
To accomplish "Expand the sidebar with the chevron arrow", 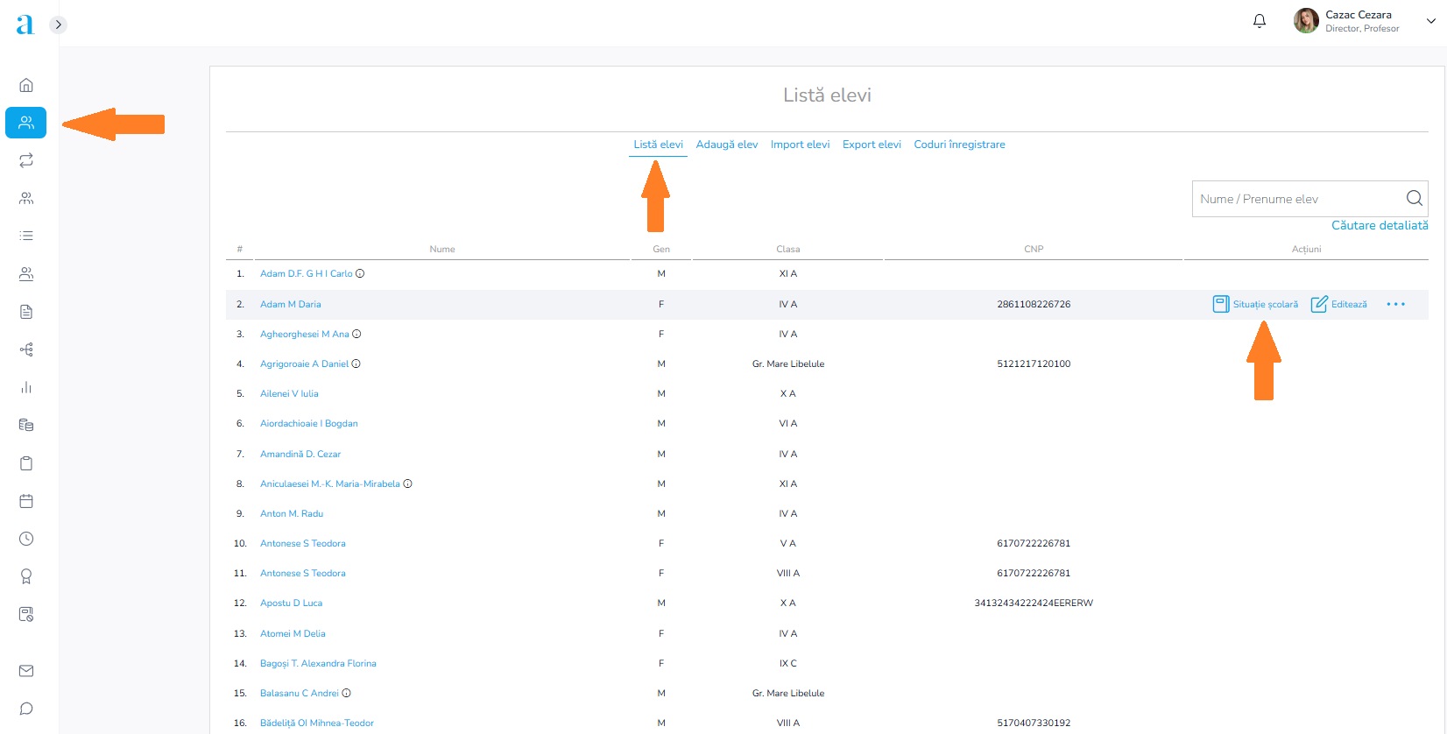I will click(x=58, y=25).
